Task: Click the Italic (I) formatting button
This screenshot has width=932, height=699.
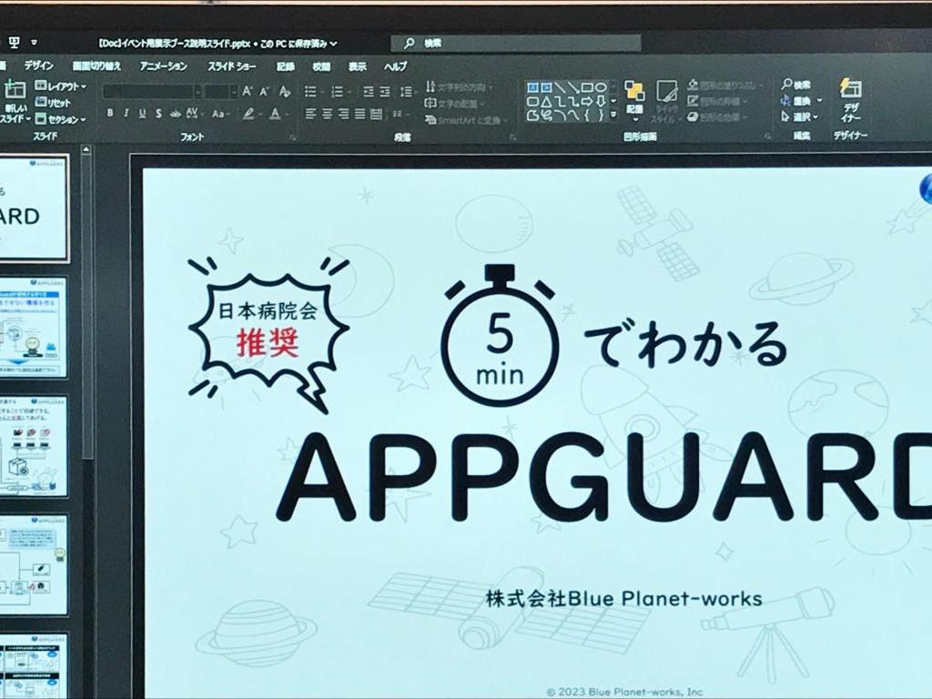Action: coord(126,113)
